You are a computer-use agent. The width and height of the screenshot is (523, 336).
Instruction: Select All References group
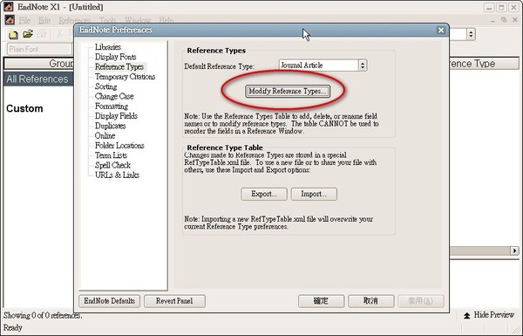(38, 79)
